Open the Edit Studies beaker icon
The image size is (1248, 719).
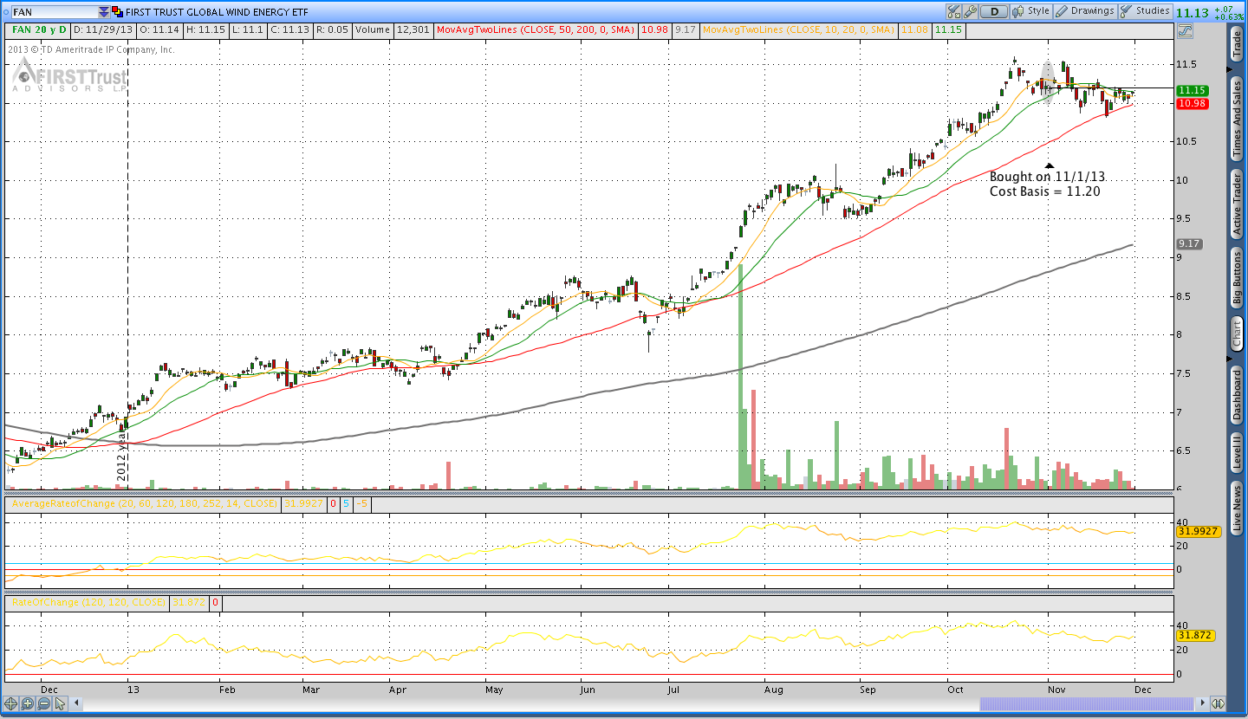954,11
